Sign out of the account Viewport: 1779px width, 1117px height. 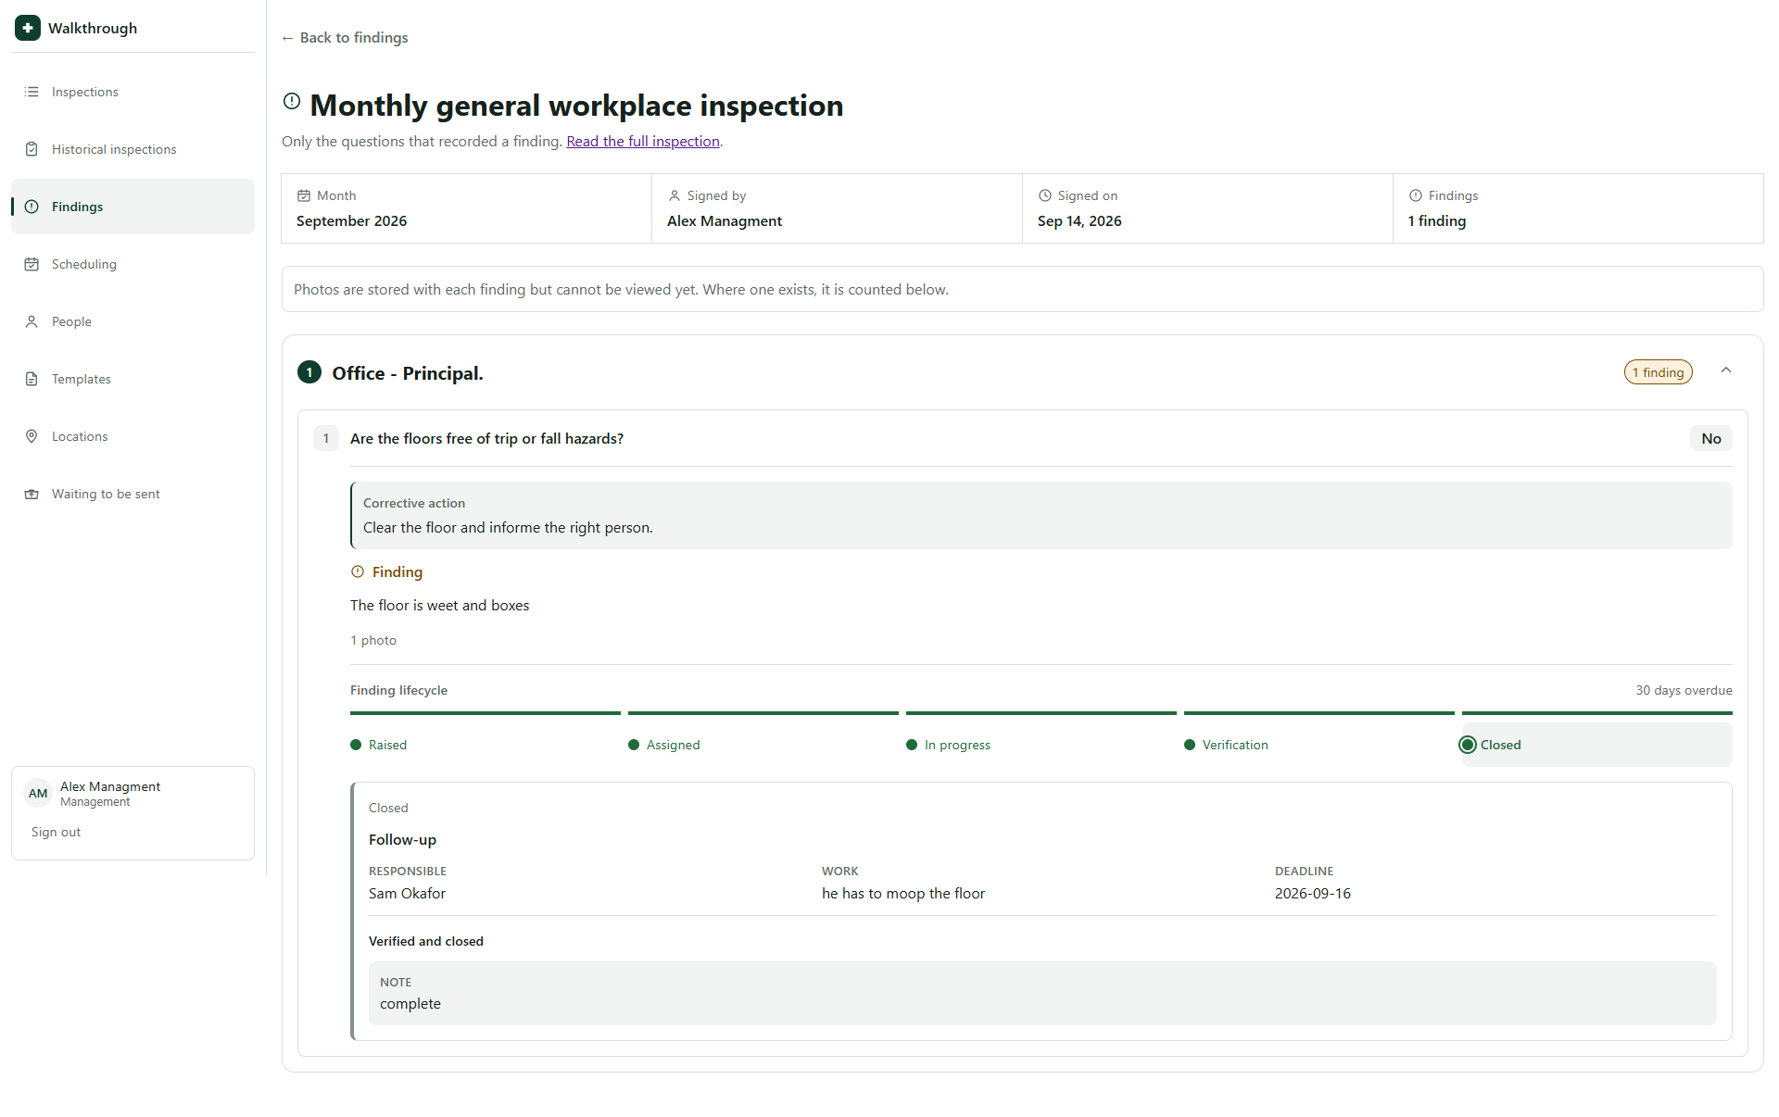point(56,832)
